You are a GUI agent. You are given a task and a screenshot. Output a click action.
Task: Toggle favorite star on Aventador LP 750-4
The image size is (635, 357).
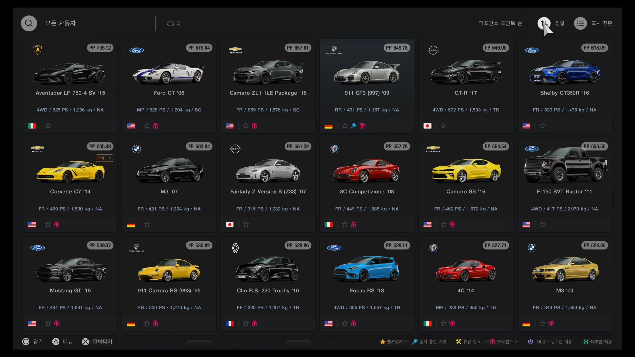tap(48, 126)
